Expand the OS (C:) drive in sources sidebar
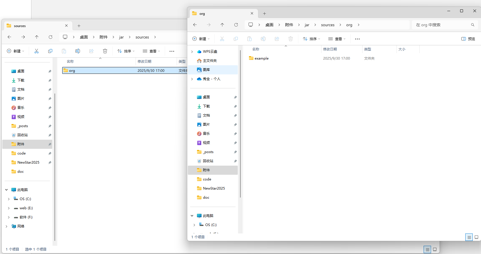Viewport: 481px width, 254px height. pos(9,199)
